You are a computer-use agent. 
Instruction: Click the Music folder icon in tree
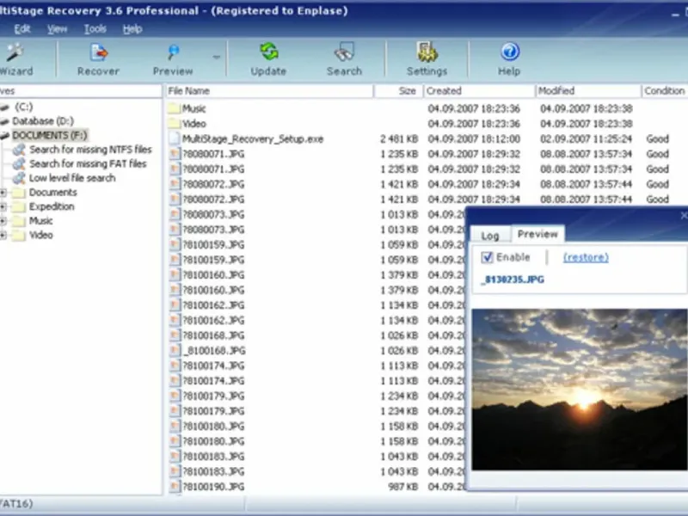pos(19,221)
